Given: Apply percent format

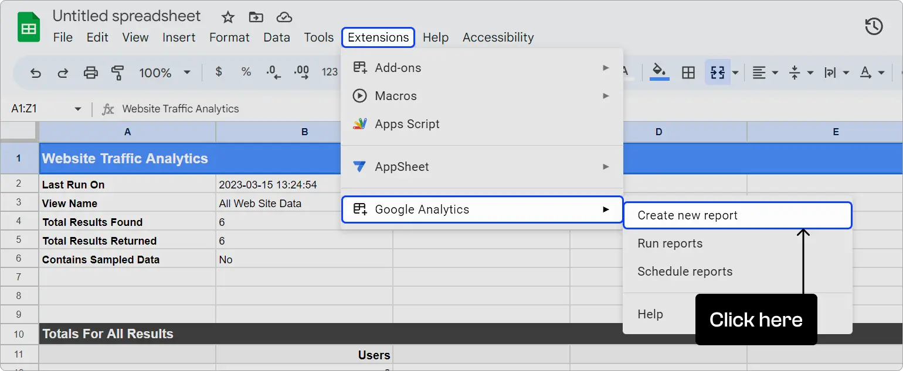Looking at the screenshot, I should coord(246,71).
